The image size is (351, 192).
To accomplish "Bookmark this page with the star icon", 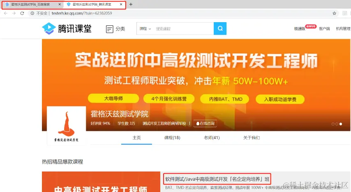I will click(x=335, y=14).
